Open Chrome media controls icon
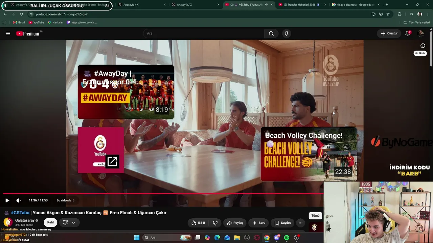 [411, 14]
